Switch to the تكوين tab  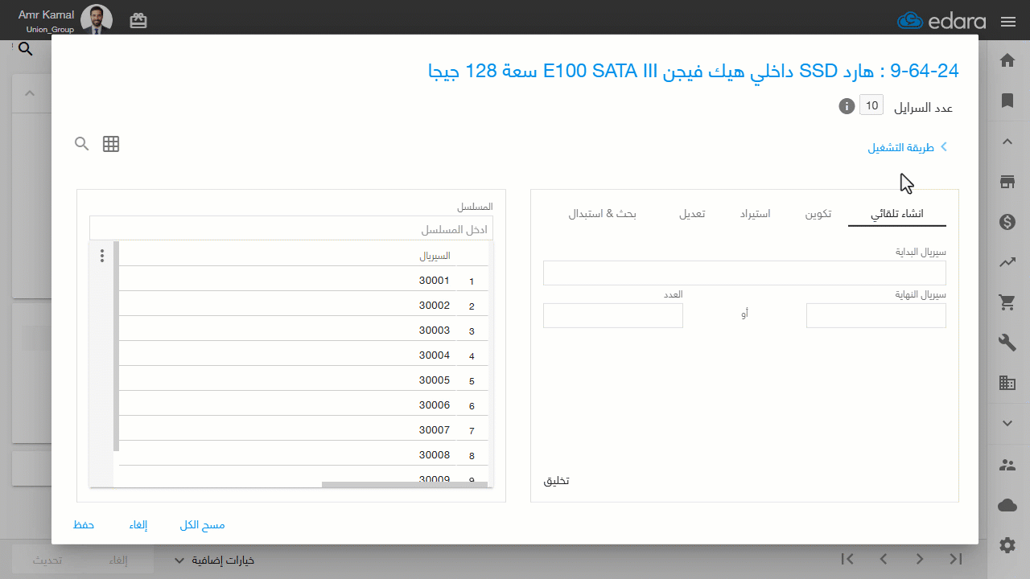pos(818,214)
